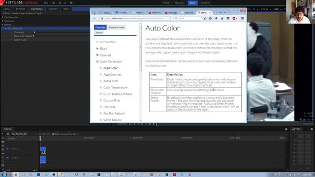315x177 pixels.
Task: Toggle Auto Color effect enable checkbox
Action: [9, 29]
